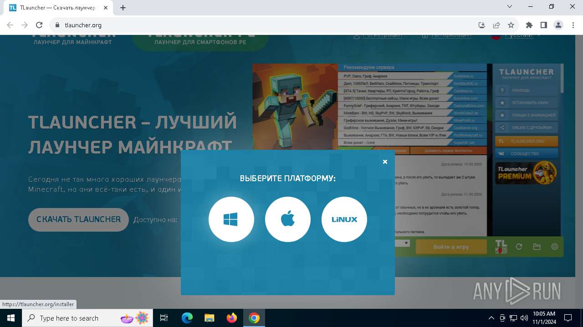Click the Minecraft character screenshot image
Image resolution: width=583 pixels, height=327 pixels.
tap(295, 107)
